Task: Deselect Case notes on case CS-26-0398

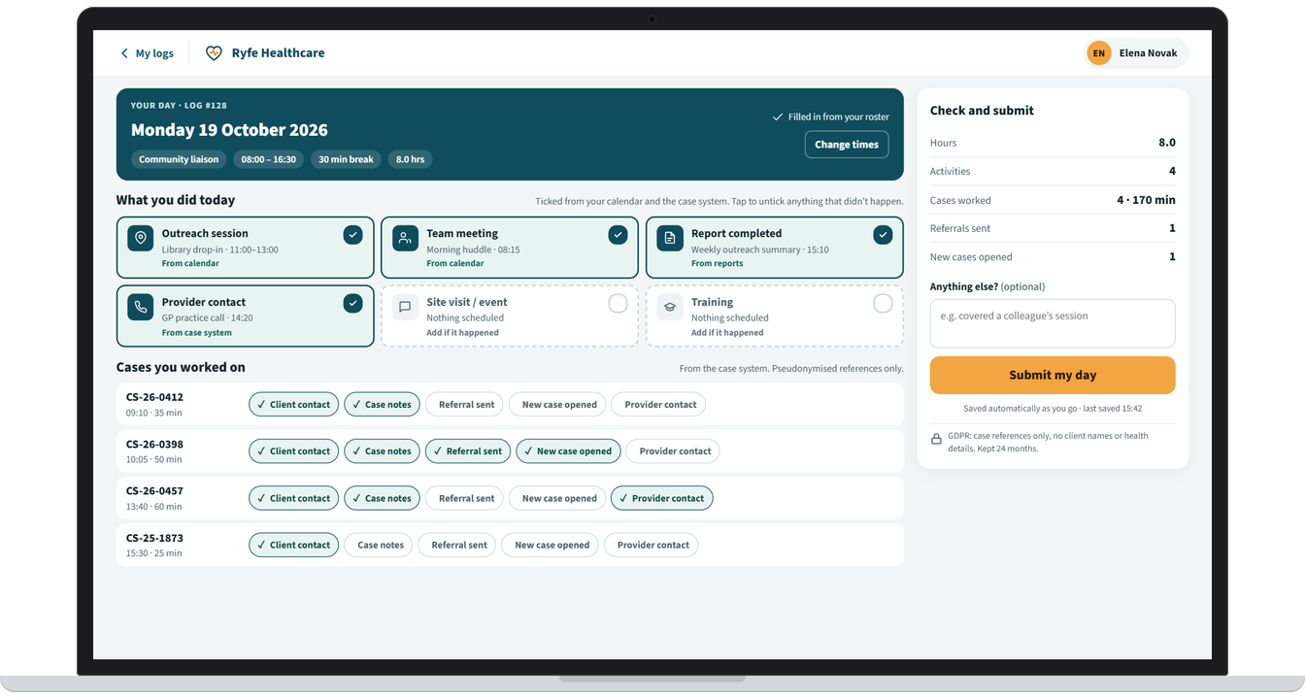Action: click(x=382, y=451)
